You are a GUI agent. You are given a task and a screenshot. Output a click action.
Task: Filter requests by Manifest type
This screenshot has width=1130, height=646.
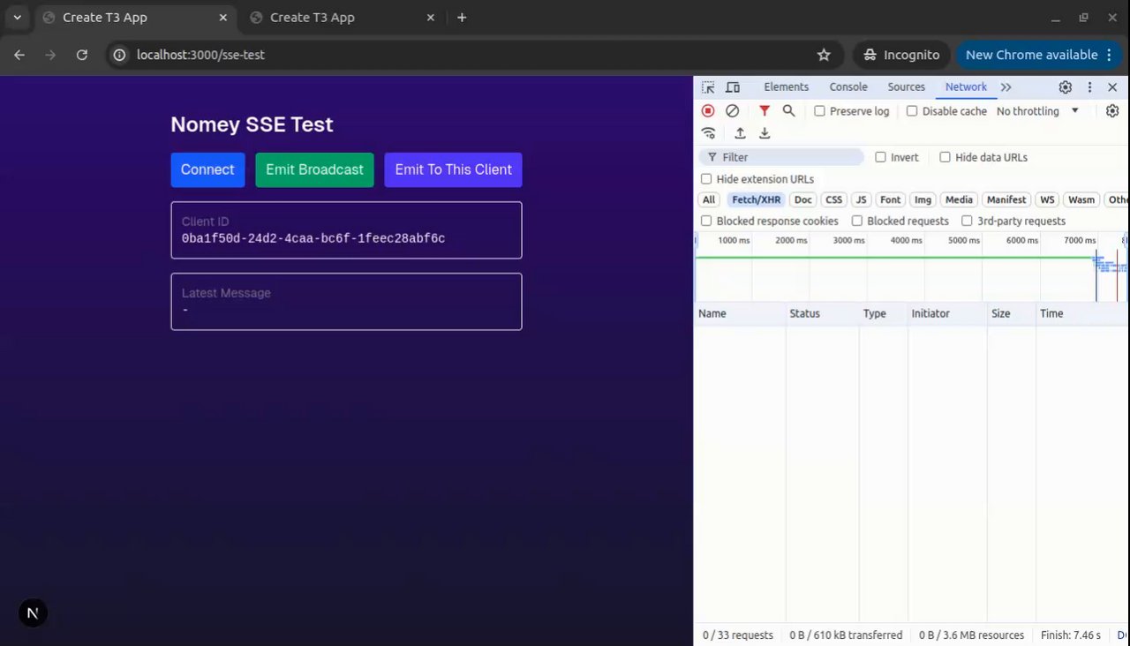tap(1006, 200)
